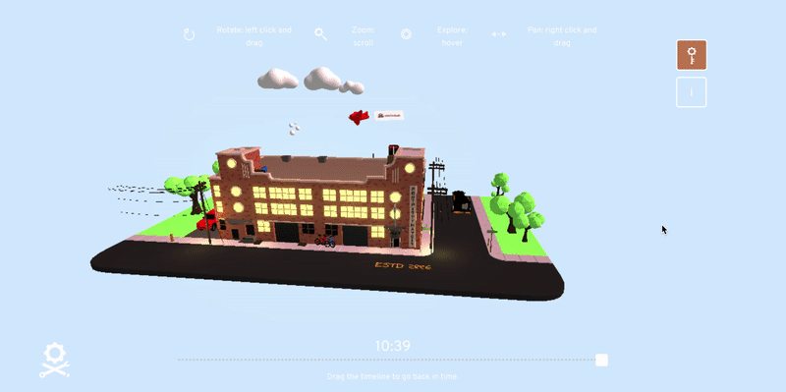
Task: Click the gear and wrenches logo
Action: click(x=54, y=360)
